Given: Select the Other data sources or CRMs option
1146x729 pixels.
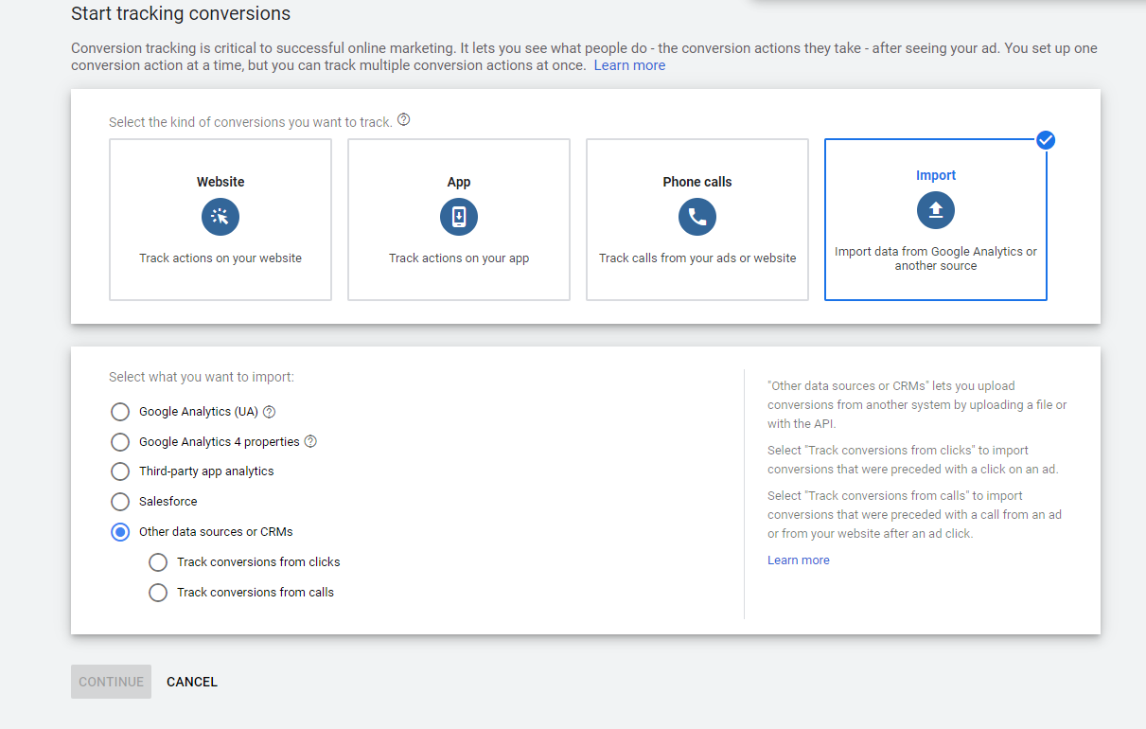Looking at the screenshot, I should click(x=120, y=531).
